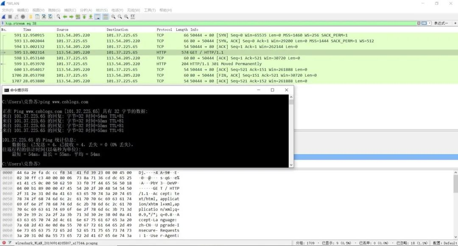The width and height of the screenshot is (458, 246).
Task: Open the 分析(A) menu
Action: pyautogui.click(x=86, y=10)
